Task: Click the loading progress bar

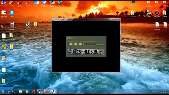Action: click(82, 44)
